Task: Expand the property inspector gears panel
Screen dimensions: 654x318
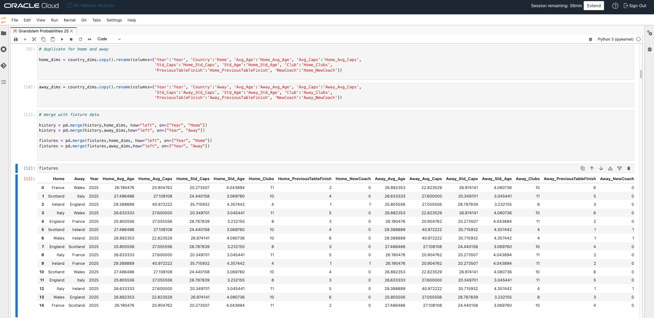Action: (x=650, y=33)
